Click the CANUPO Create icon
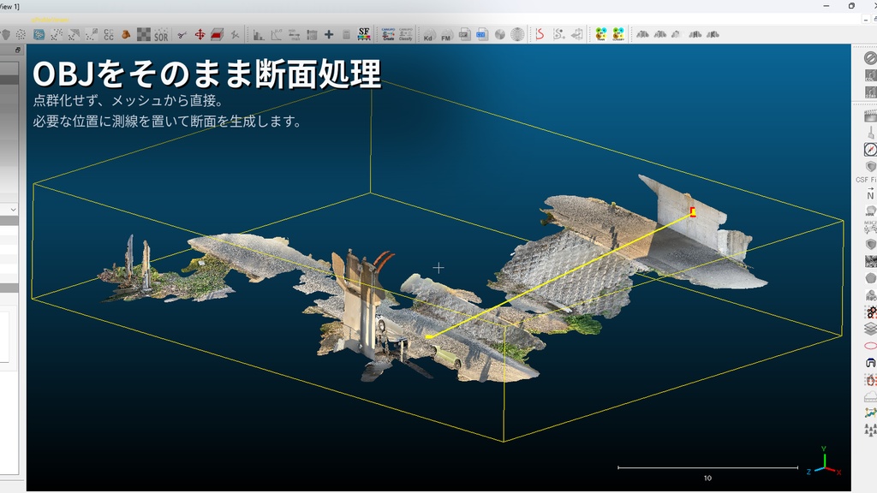Image resolution: width=877 pixels, height=493 pixels. [388, 34]
